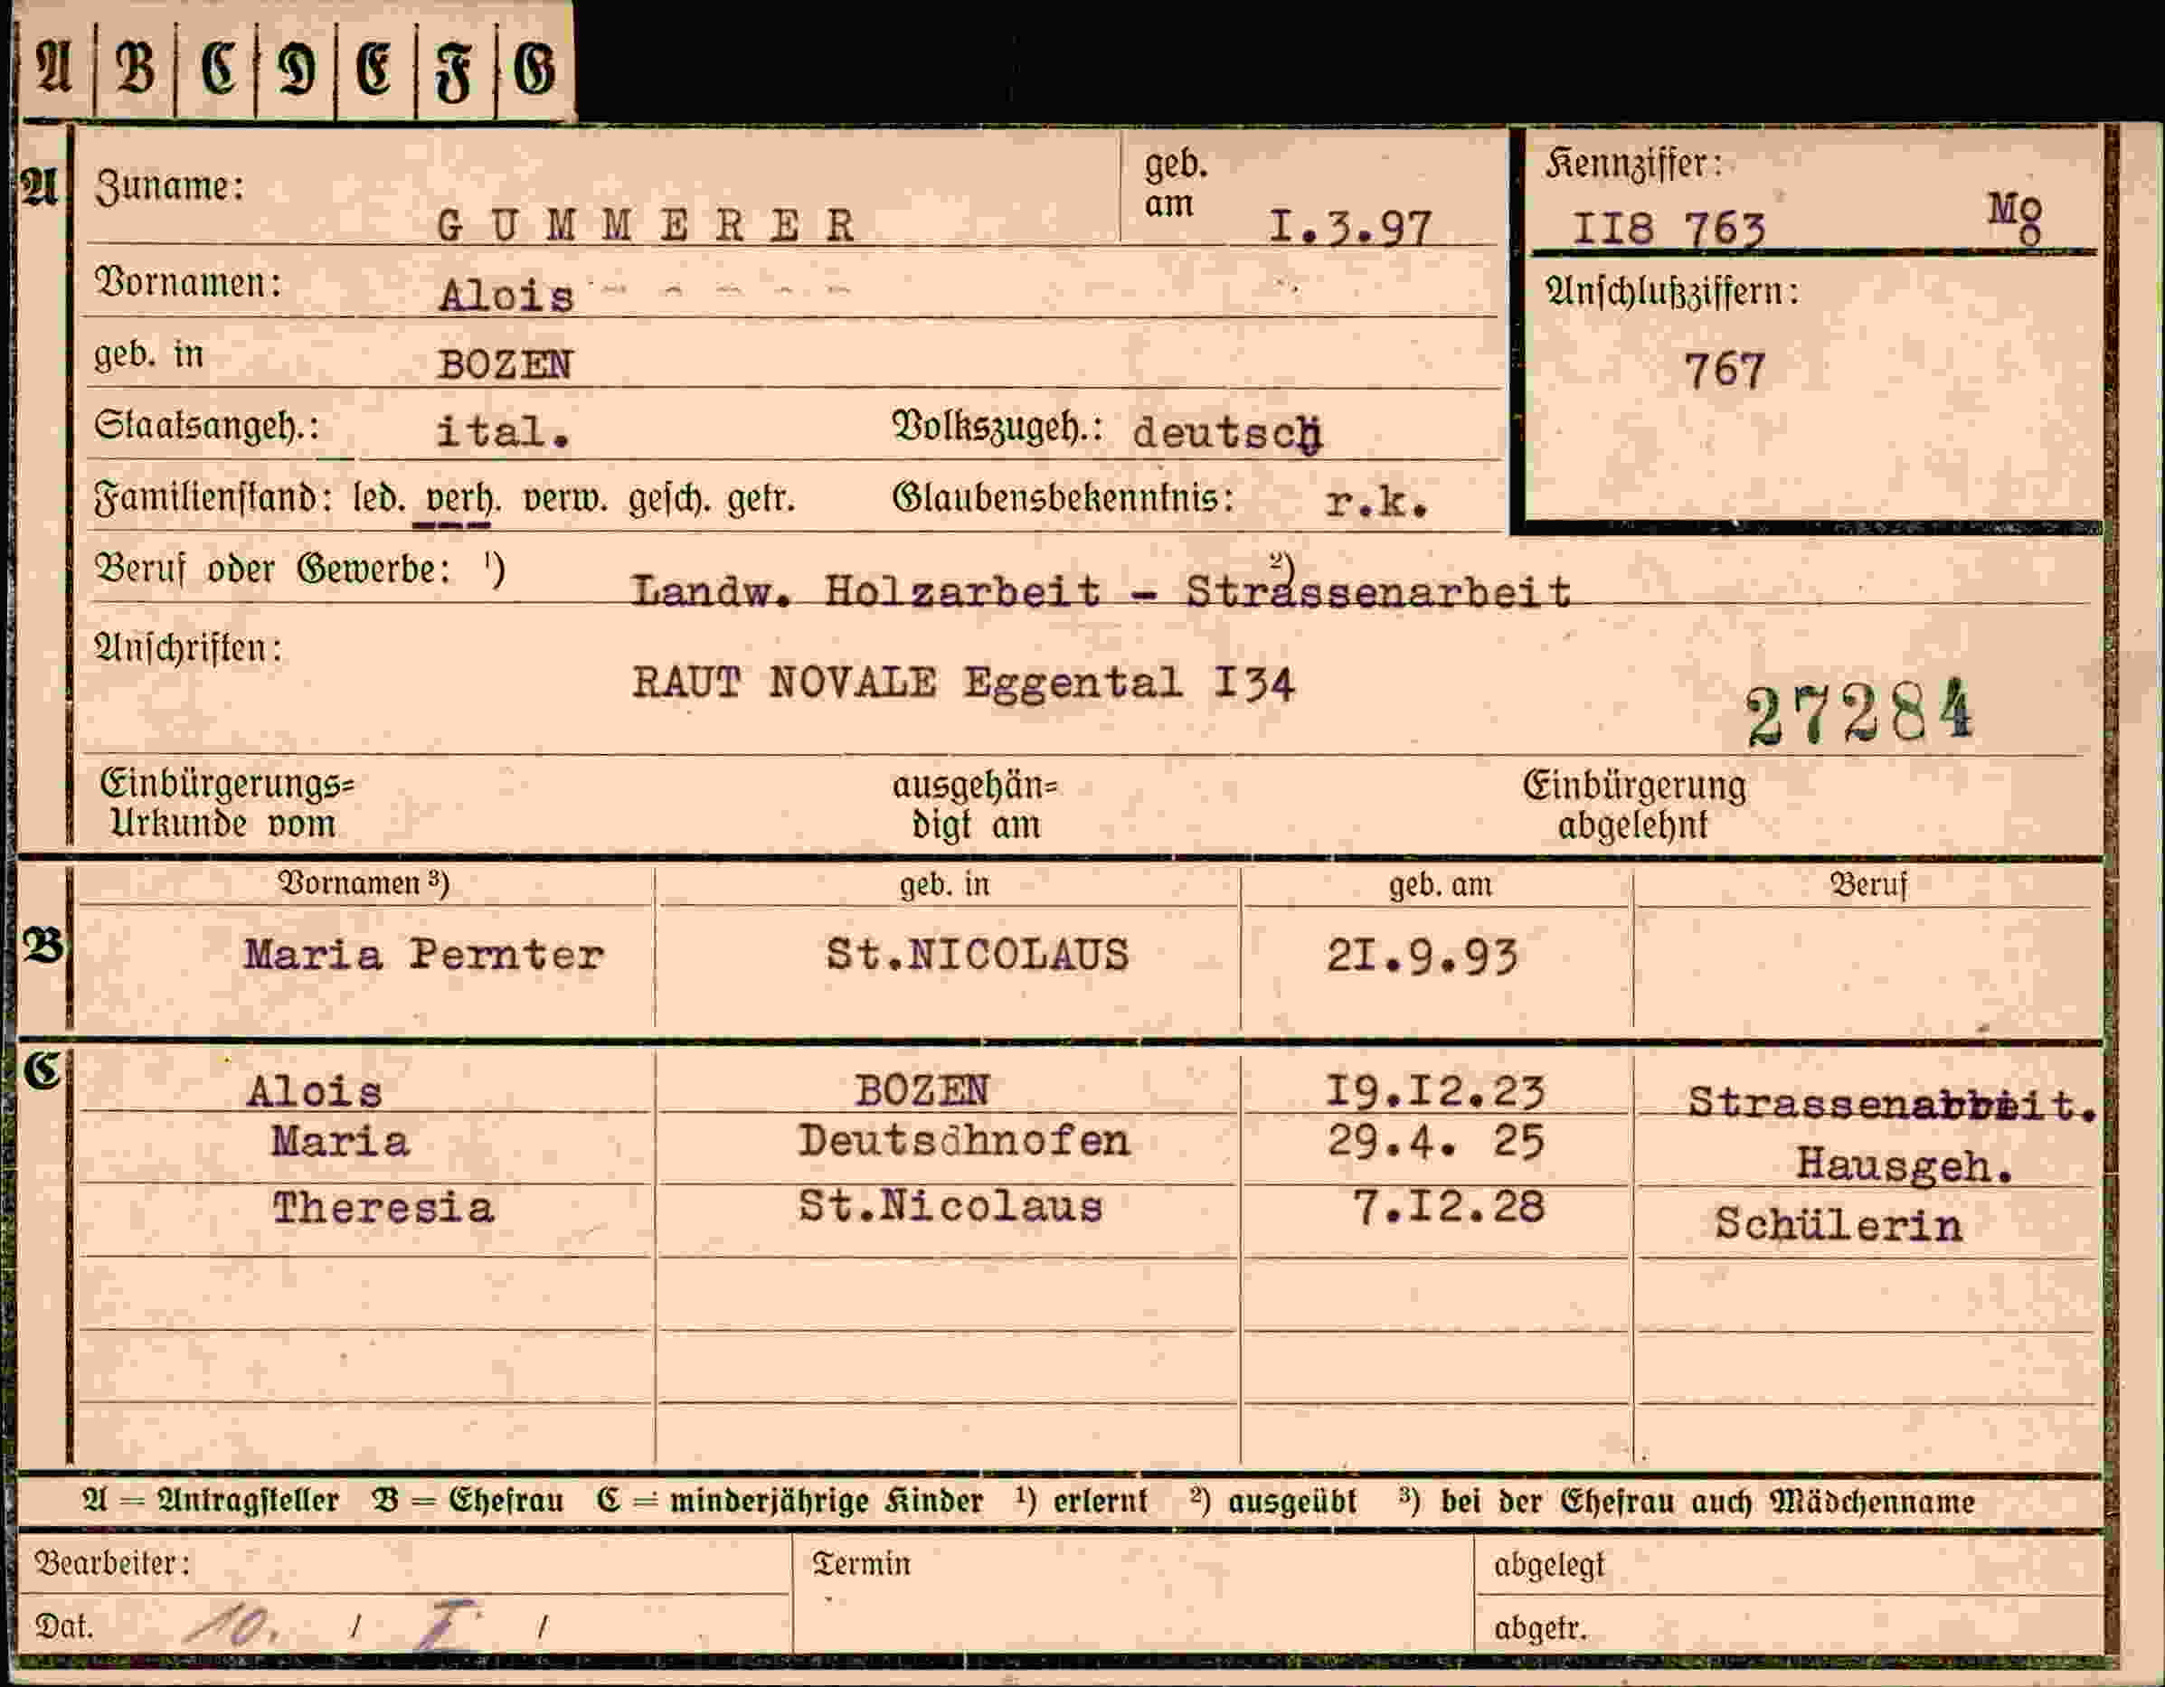Image resolution: width=2165 pixels, height=1687 pixels.
Task: Click the 'Anschriften:' label
Action: [187, 648]
